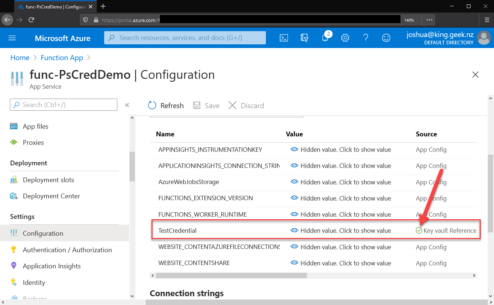Click the tracking protection shield icon
The height and width of the screenshot is (305, 494).
coord(85,20)
